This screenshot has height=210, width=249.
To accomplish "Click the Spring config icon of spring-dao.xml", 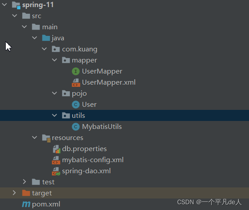I will [56, 171].
